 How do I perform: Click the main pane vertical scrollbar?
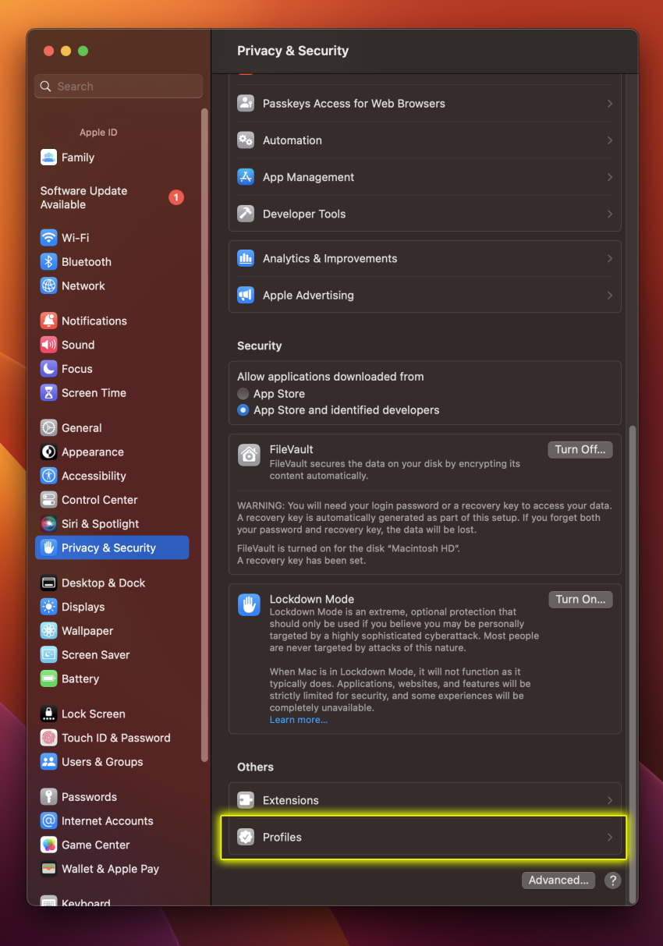coord(632,663)
